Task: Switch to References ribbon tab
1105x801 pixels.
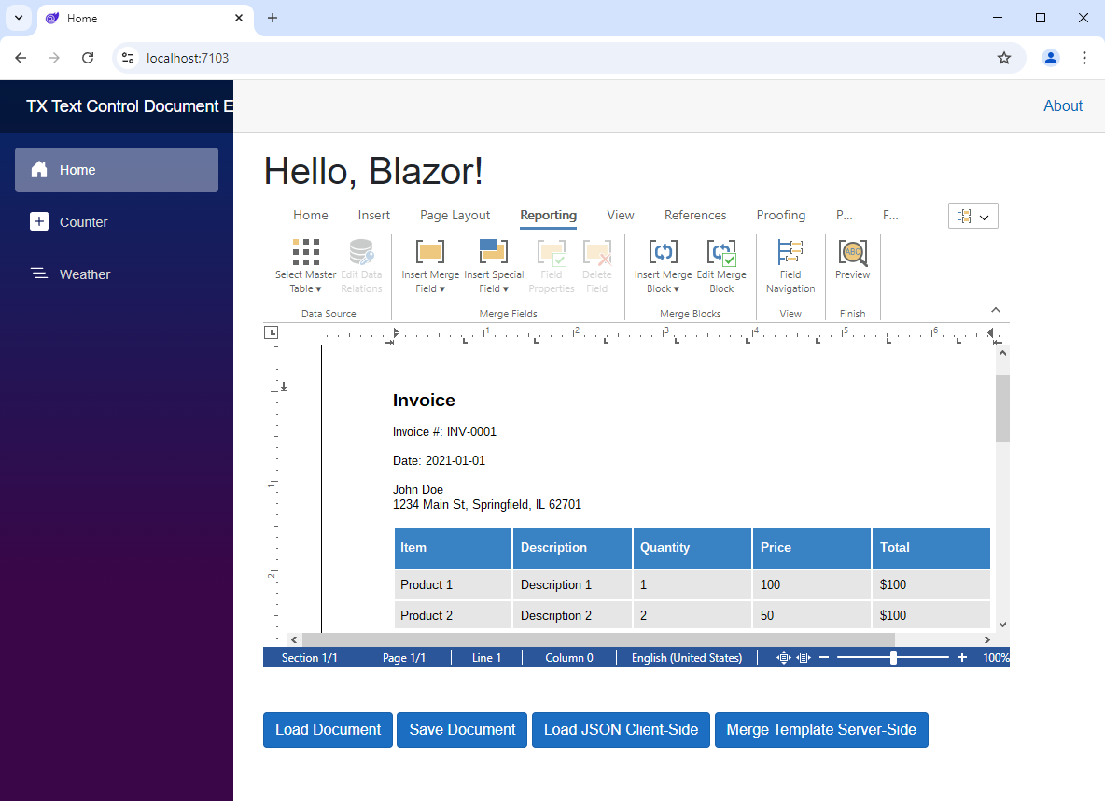Action: pos(695,215)
